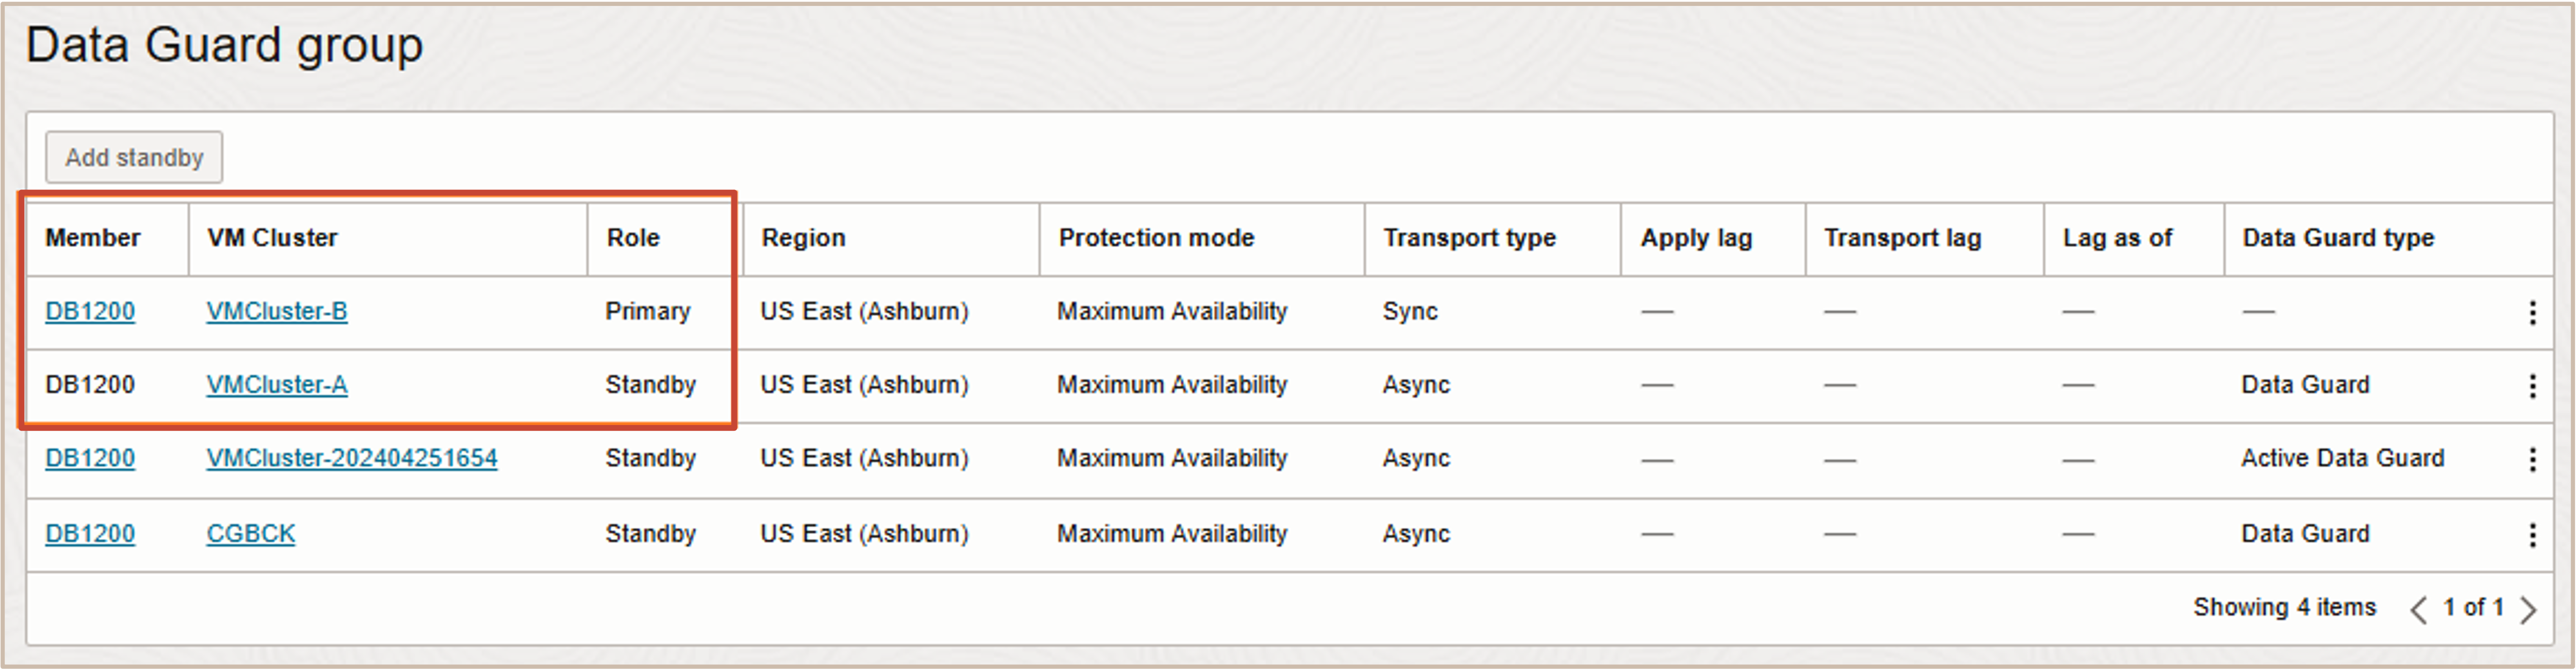Open actions menu for VMCluster-202404251654 row
This screenshot has height=669, width=2576.
click(x=2532, y=459)
